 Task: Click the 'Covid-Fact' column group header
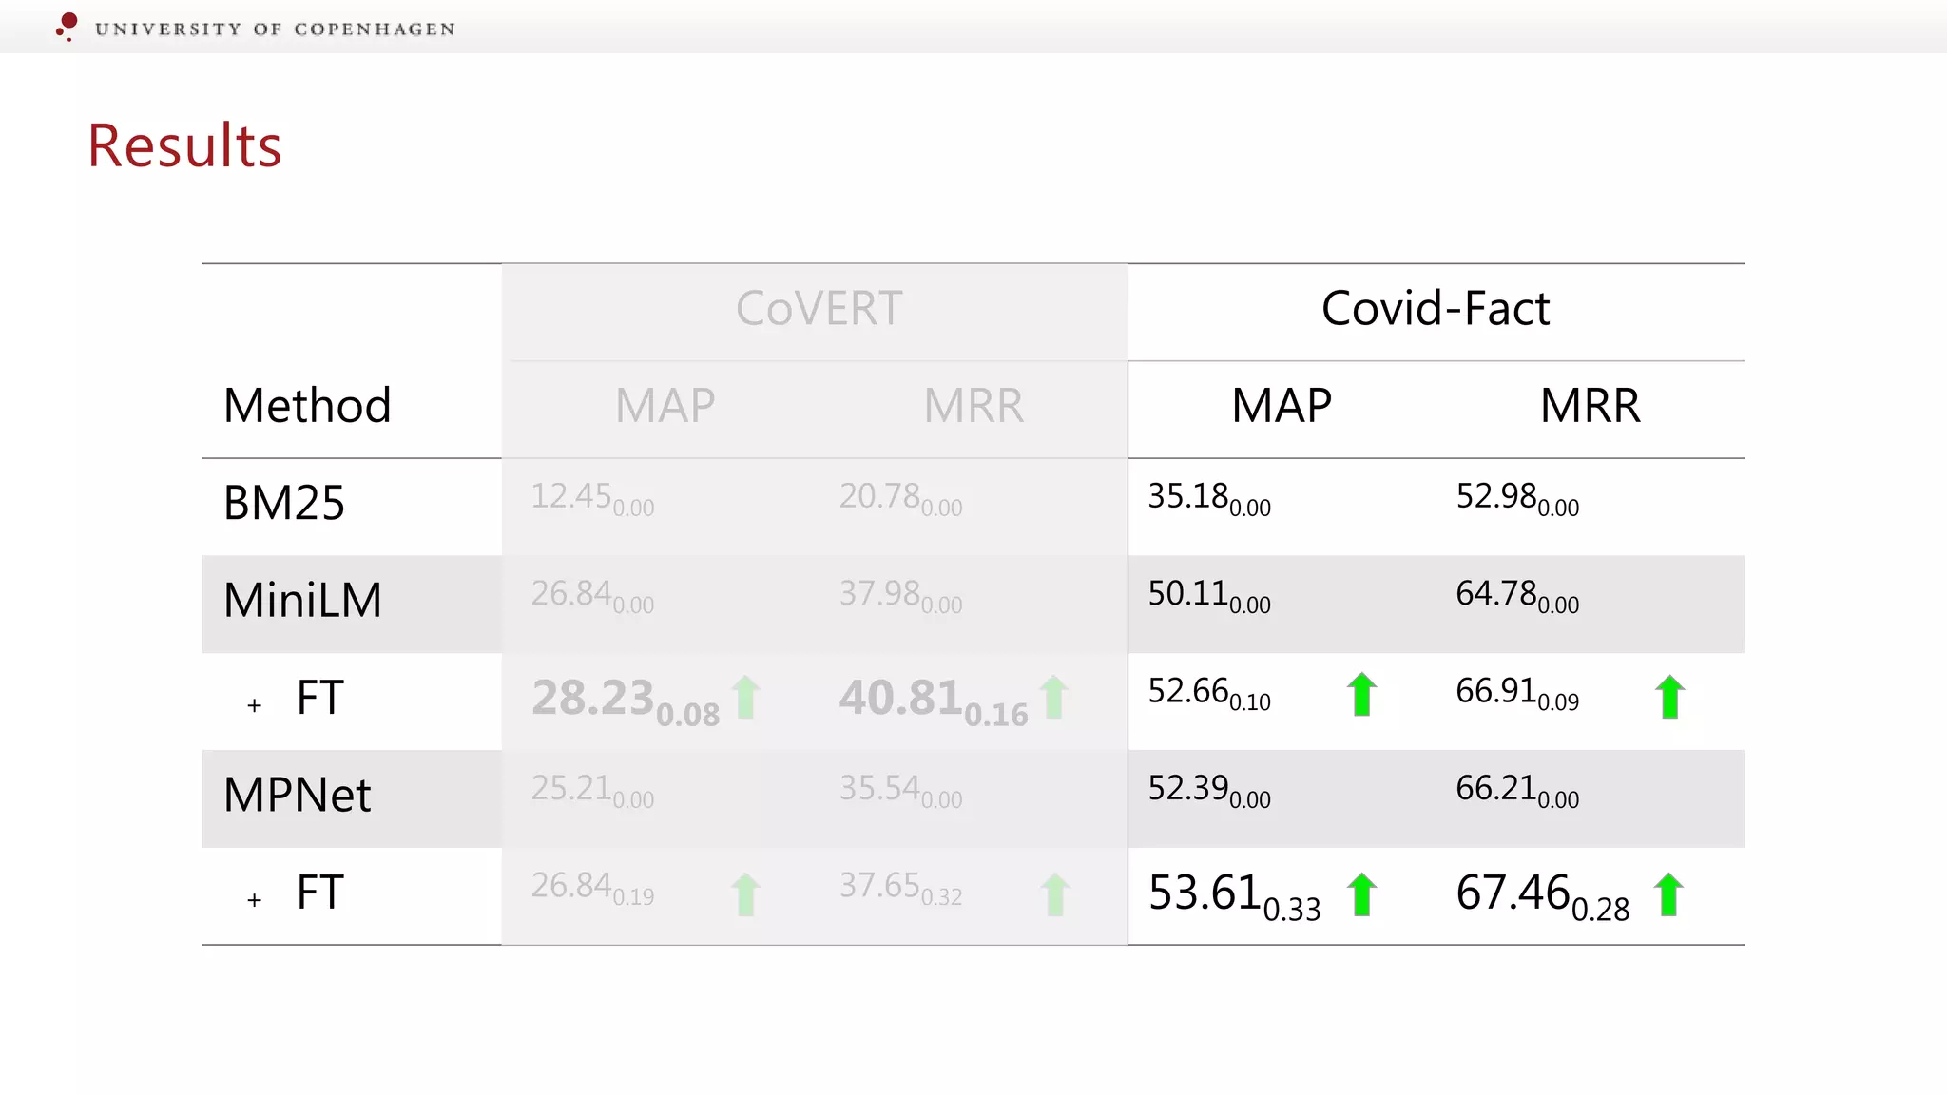[x=1436, y=308]
